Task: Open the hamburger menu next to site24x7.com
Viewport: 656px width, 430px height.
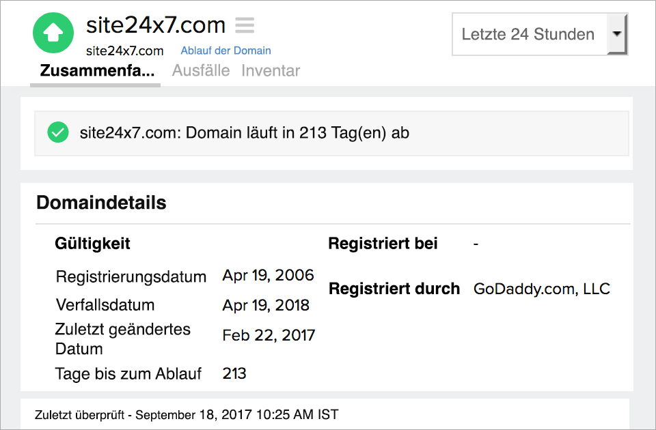Action: (244, 25)
